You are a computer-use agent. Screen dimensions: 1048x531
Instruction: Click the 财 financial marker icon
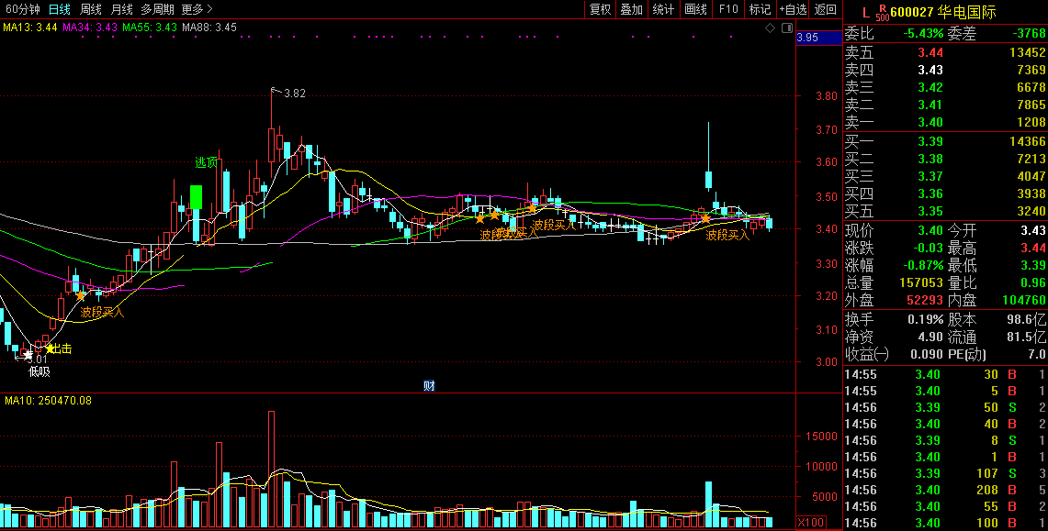(x=429, y=385)
